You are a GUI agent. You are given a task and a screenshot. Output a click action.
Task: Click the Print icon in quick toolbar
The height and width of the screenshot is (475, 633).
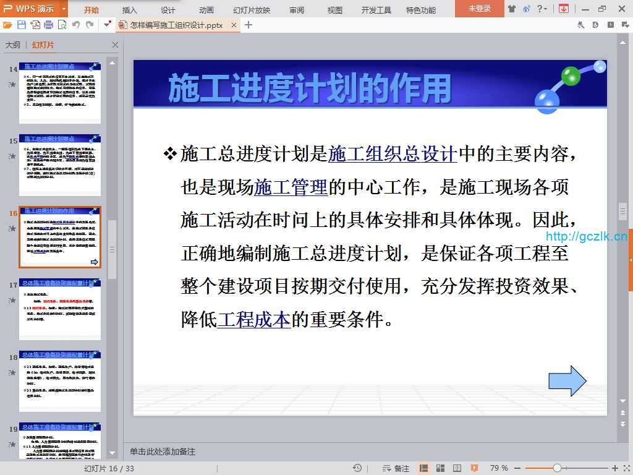49,25
